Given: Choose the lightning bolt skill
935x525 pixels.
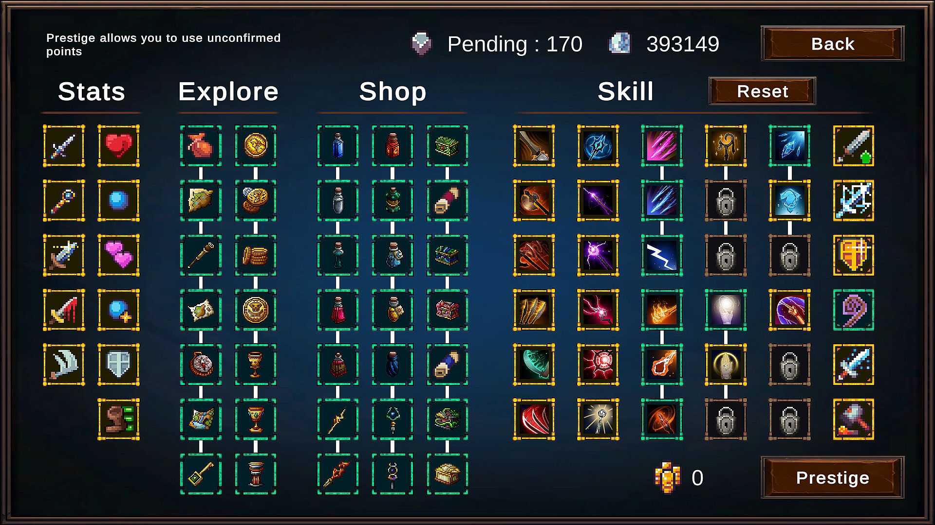Looking at the screenshot, I should (x=662, y=255).
